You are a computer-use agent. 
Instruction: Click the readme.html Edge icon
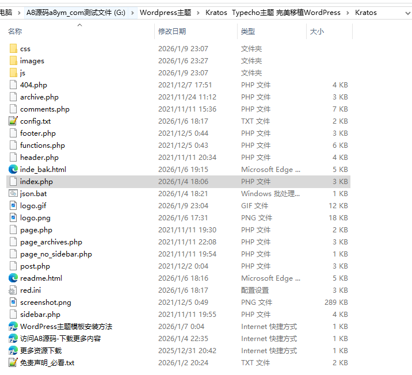point(13,278)
